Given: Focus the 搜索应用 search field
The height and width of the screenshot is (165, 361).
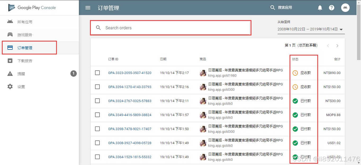Looking at the screenshot, I should (x=285, y=8).
